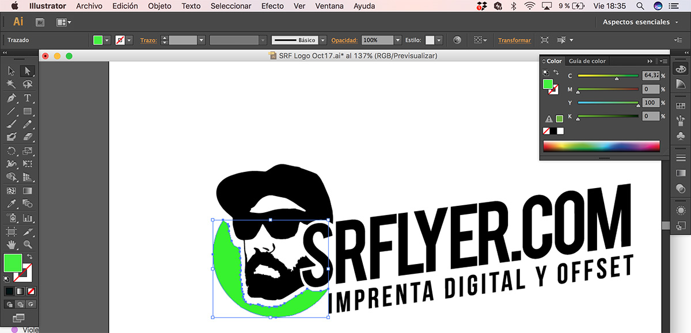Open the Aspectos esenciales workspace switcher
Image resolution: width=691 pixels, height=333 pixels.
pos(640,22)
